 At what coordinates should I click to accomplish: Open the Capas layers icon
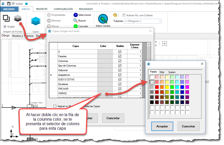tap(35, 21)
